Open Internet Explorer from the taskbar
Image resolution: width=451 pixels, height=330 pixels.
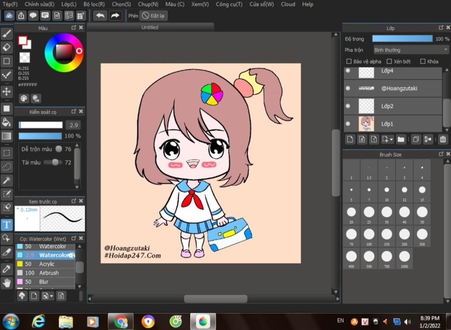coord(39,321)
